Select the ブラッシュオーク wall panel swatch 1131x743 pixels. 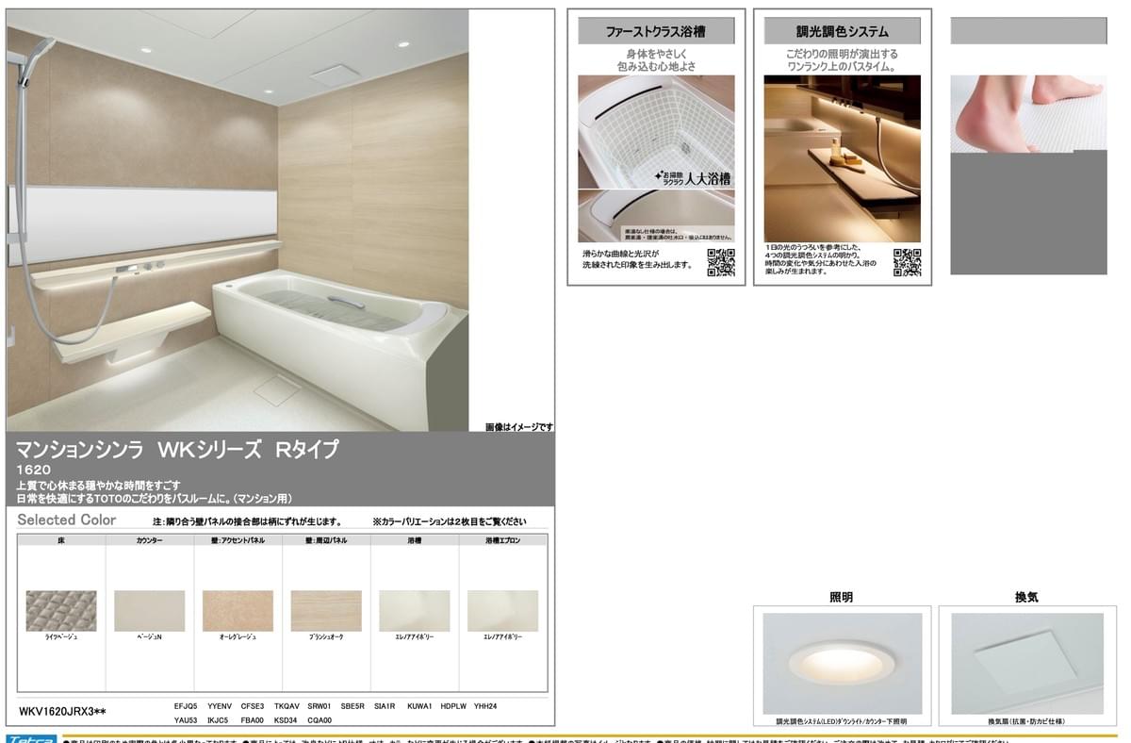pyautogui.click(x=326, y=611)
